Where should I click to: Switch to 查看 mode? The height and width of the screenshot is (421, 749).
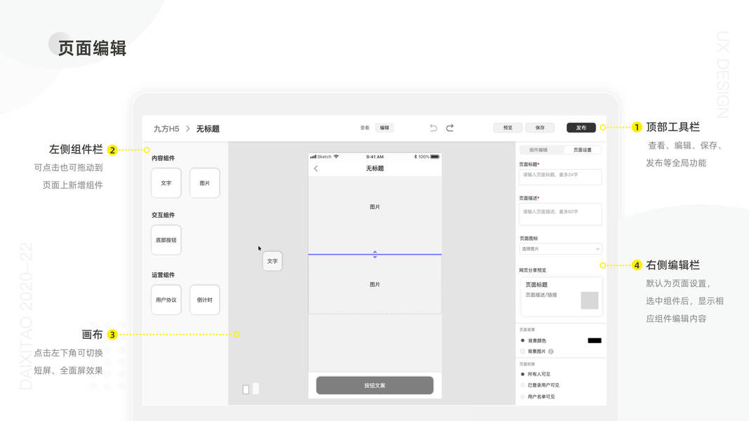[x=365, y=128]
